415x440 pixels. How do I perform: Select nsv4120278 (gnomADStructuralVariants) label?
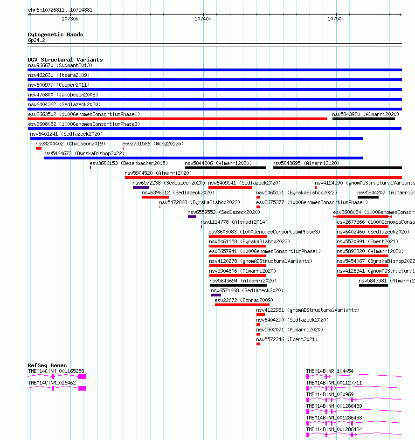coord(261,261)
